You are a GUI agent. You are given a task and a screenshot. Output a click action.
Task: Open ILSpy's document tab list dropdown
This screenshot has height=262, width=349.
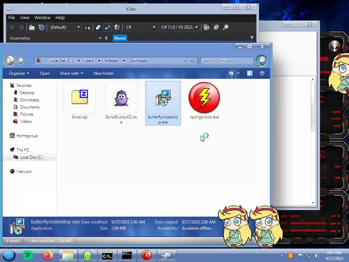pos(252,38)
